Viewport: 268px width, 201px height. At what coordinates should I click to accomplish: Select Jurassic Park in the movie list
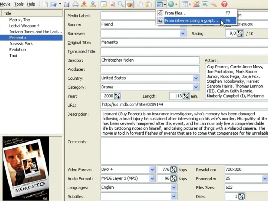(21, 44)
